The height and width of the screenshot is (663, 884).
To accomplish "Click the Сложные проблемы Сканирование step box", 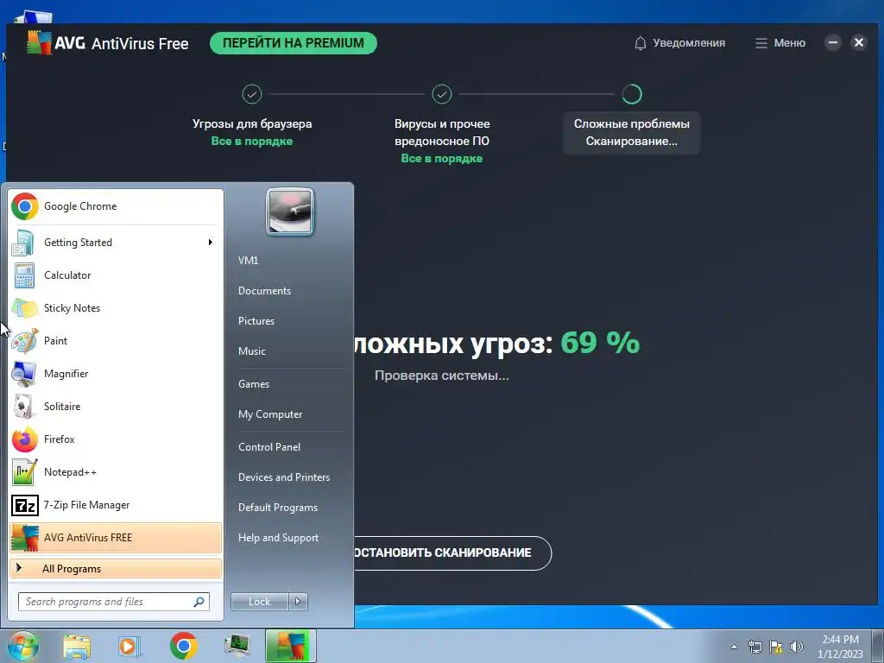I will coord(631,132).
